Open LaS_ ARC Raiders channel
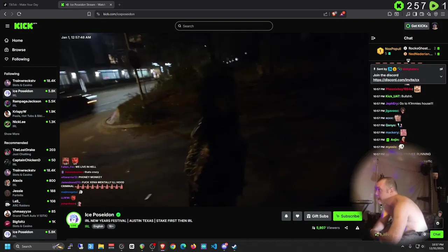The height and width of the screenshot is (252, 448). (x=30, y=203)
